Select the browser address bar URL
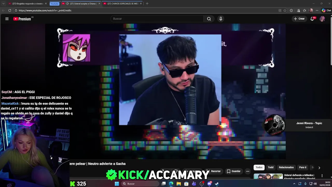Image resolution: width=332 pixels, height=187 pixels. [45, 10]
